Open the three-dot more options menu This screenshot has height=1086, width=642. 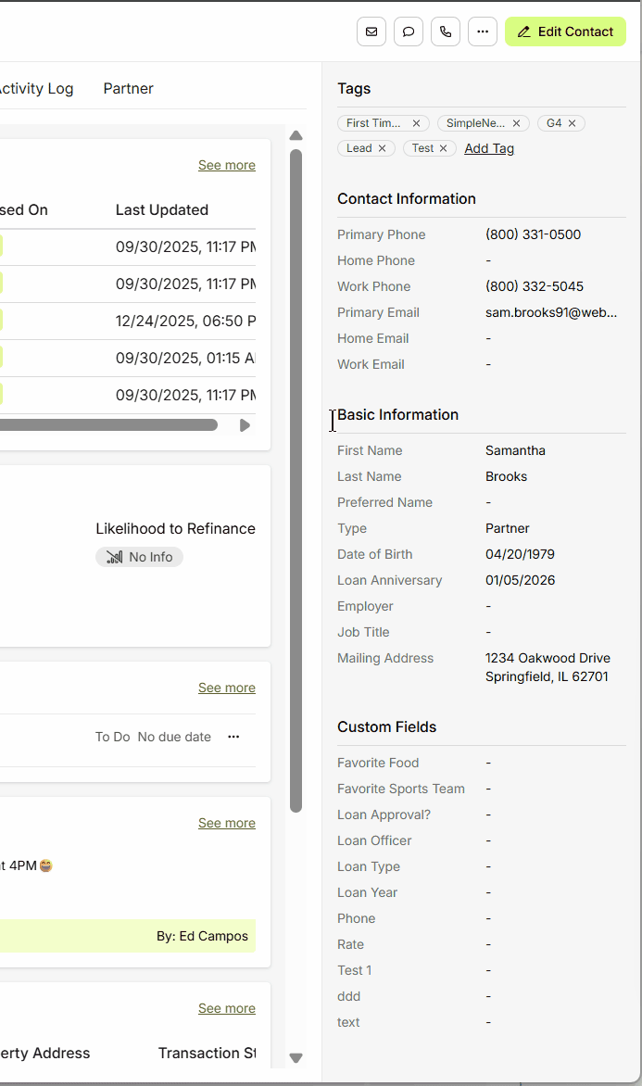click(483, 32)
